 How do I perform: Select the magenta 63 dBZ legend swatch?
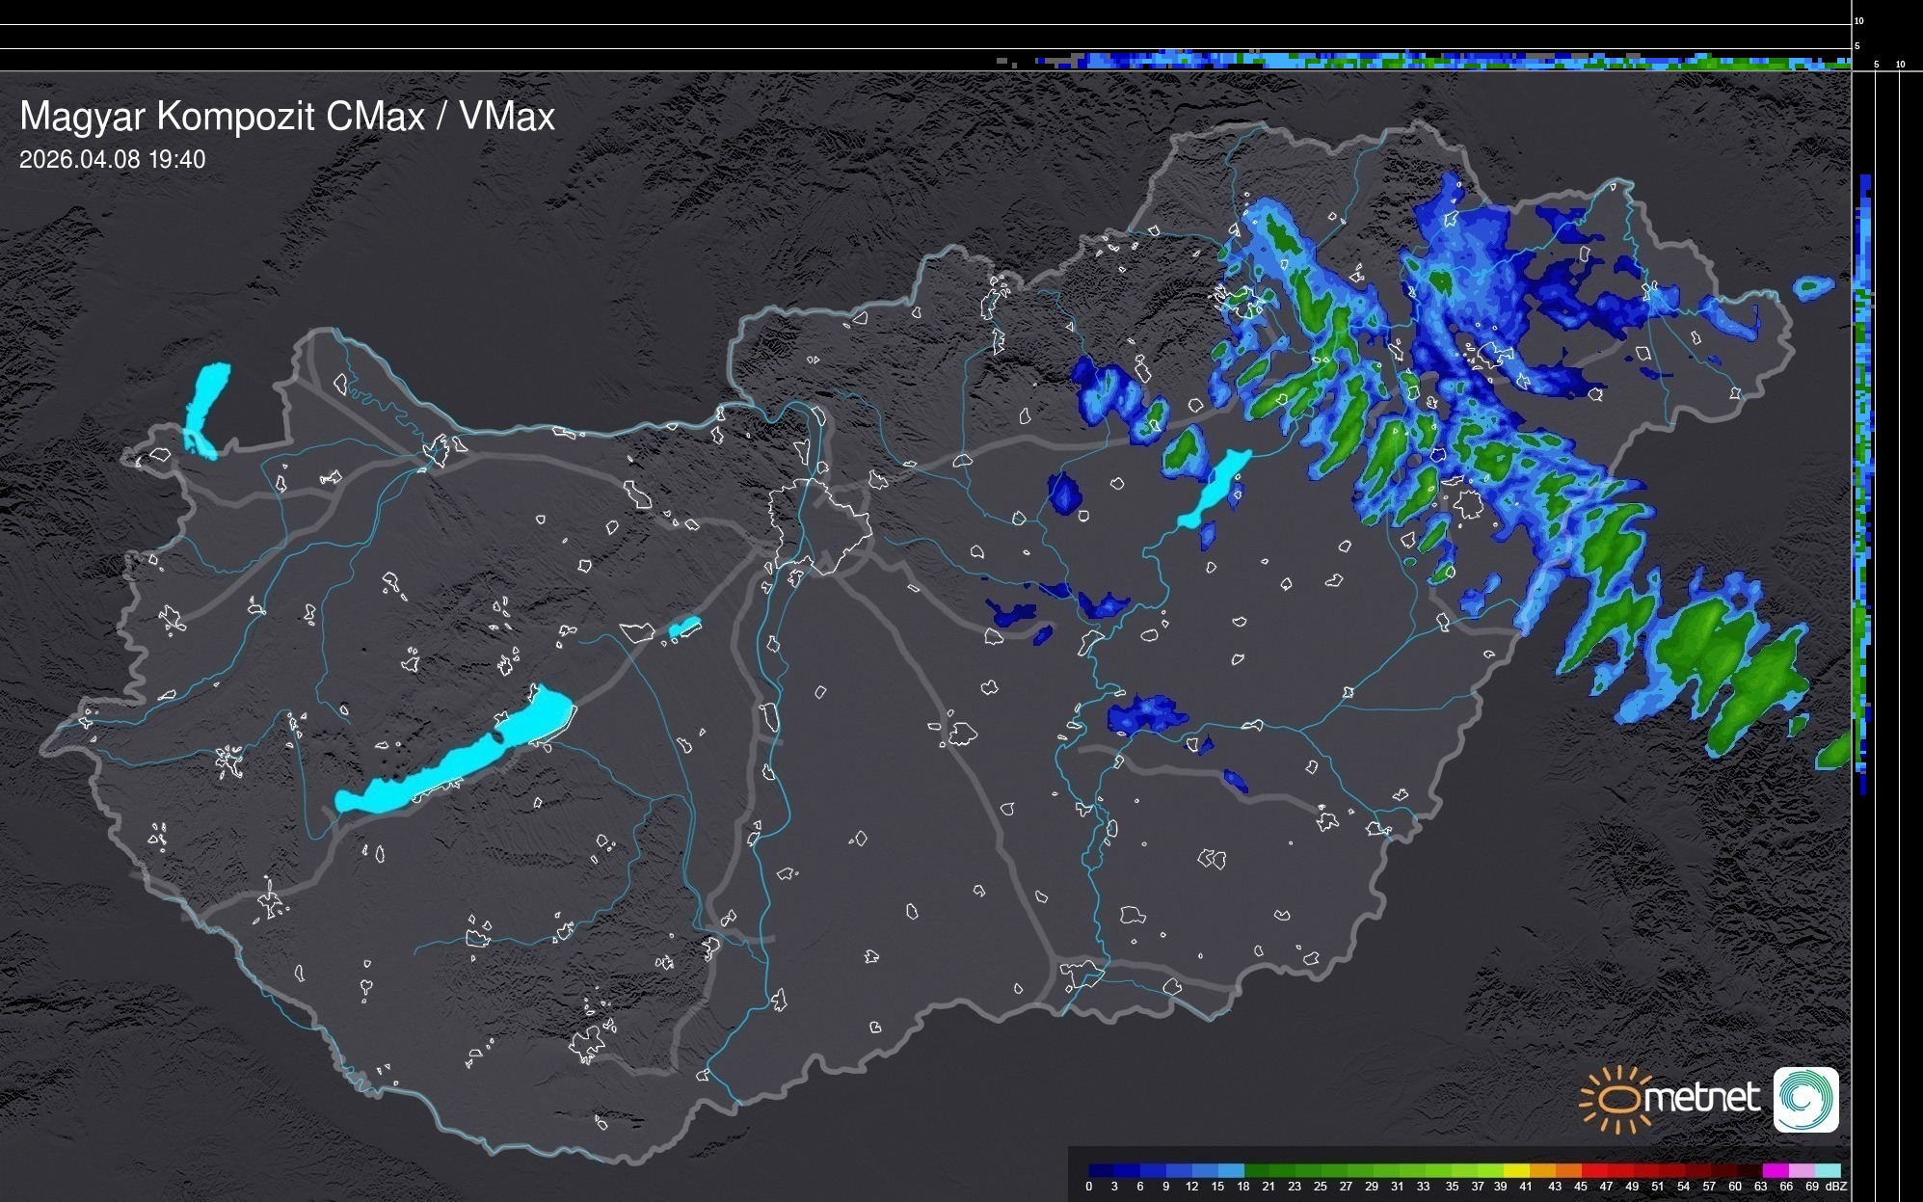(1775, 1170)
